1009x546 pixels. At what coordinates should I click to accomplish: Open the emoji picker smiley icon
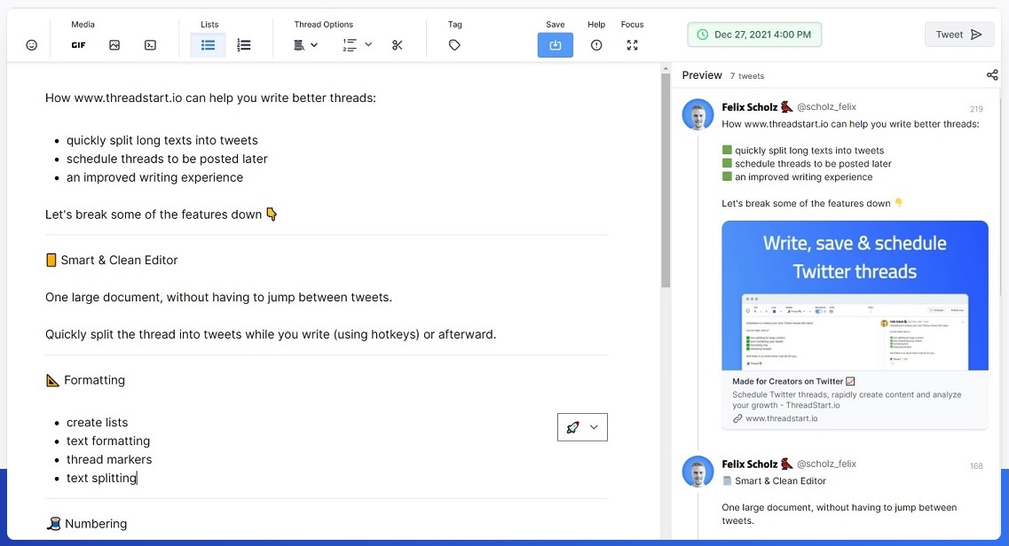point(32,45)
